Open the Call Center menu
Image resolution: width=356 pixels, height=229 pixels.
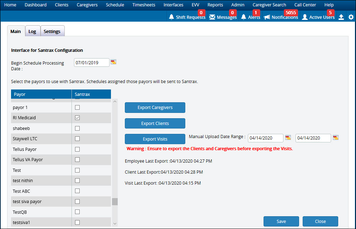pos(305,5)
